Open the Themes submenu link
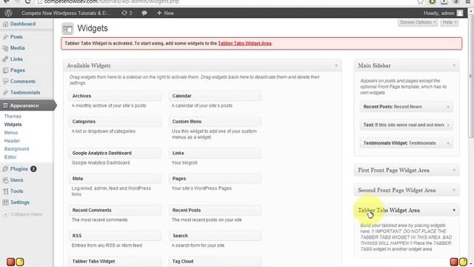Viewport: 474px width, 267px height. point(13,116)
